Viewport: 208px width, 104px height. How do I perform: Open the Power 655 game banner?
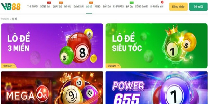pyautogui.click(x=157, y=88)
